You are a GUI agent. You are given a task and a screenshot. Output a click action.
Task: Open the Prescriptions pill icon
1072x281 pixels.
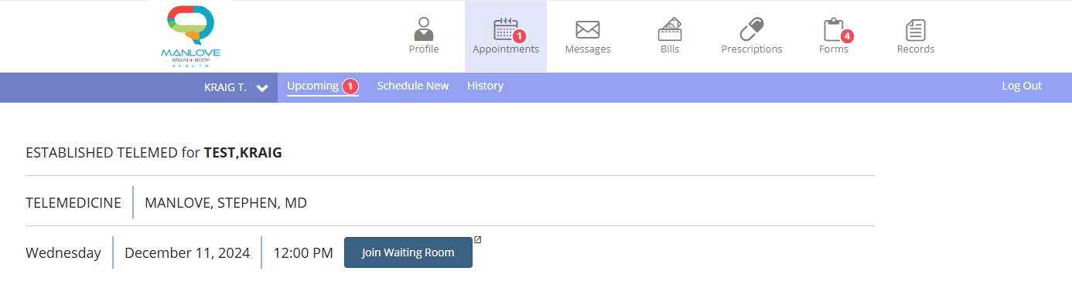tap(752, 29)
